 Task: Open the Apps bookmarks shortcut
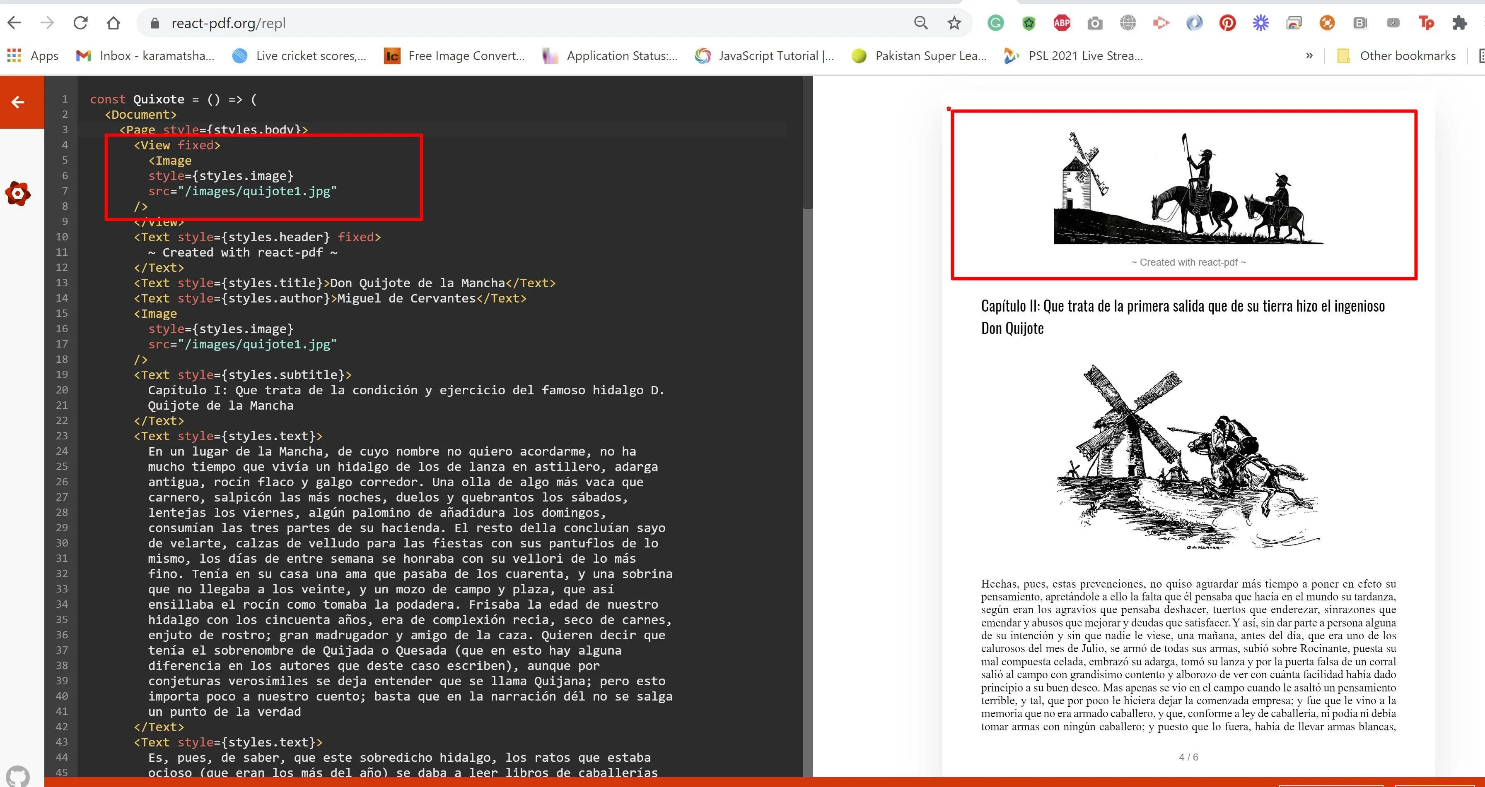click(x=33, y=56)
